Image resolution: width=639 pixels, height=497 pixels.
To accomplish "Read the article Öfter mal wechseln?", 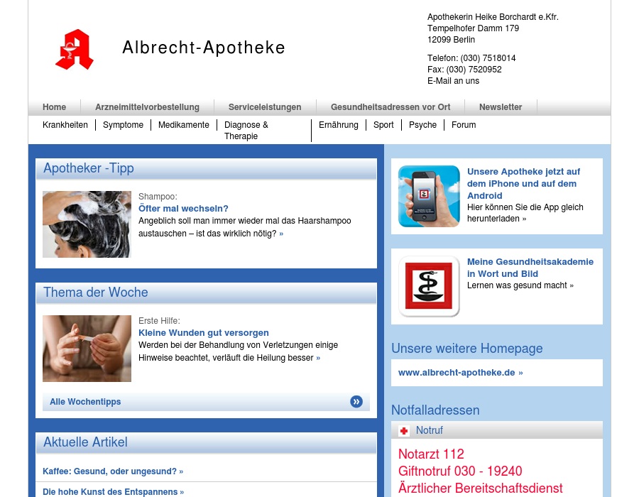I will pos(183,209).
